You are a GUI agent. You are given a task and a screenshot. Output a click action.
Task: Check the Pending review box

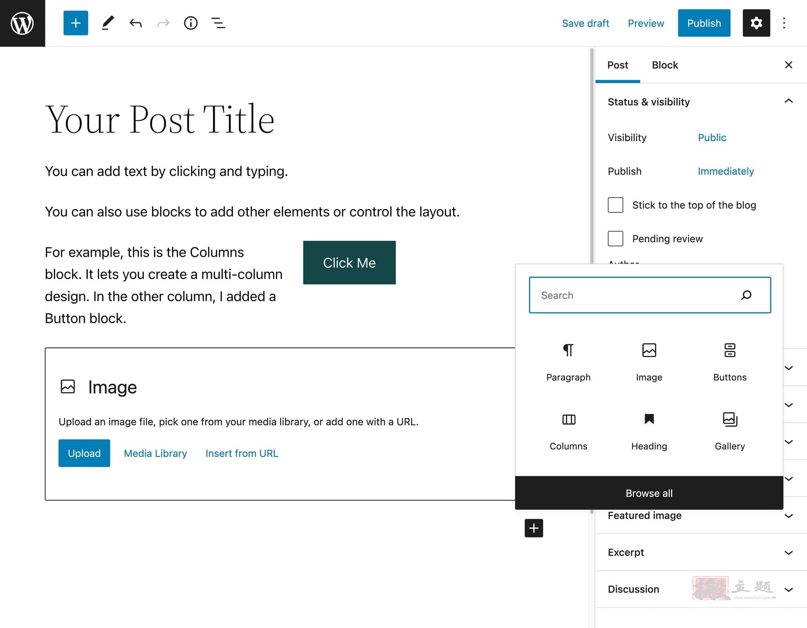pyautogui.click(x=615, y=239)
